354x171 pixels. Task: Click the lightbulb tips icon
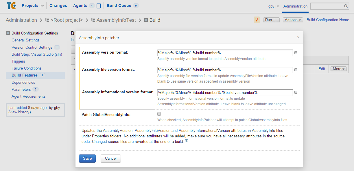[257, 20]
